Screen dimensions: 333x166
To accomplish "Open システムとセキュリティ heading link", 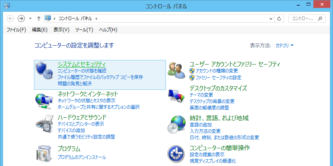I will (x=82, y=64).
